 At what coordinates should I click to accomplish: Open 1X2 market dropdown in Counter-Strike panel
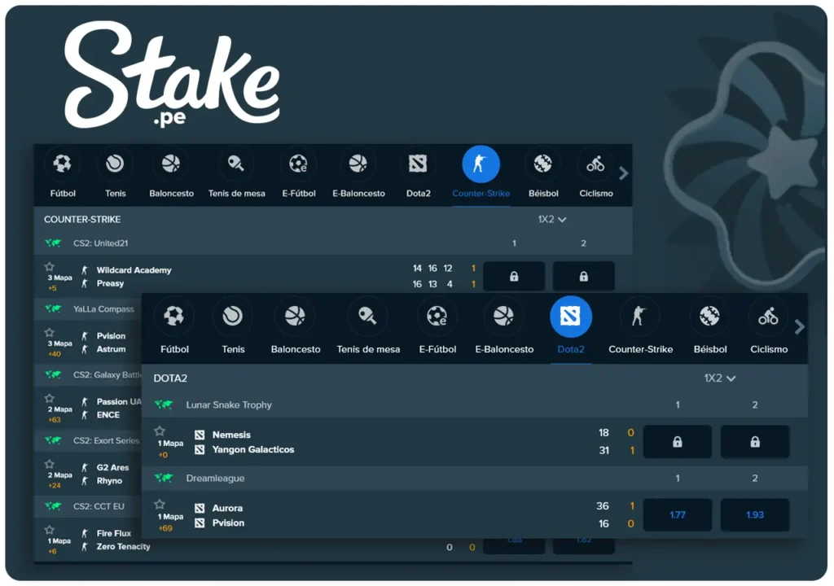point(551,219)
